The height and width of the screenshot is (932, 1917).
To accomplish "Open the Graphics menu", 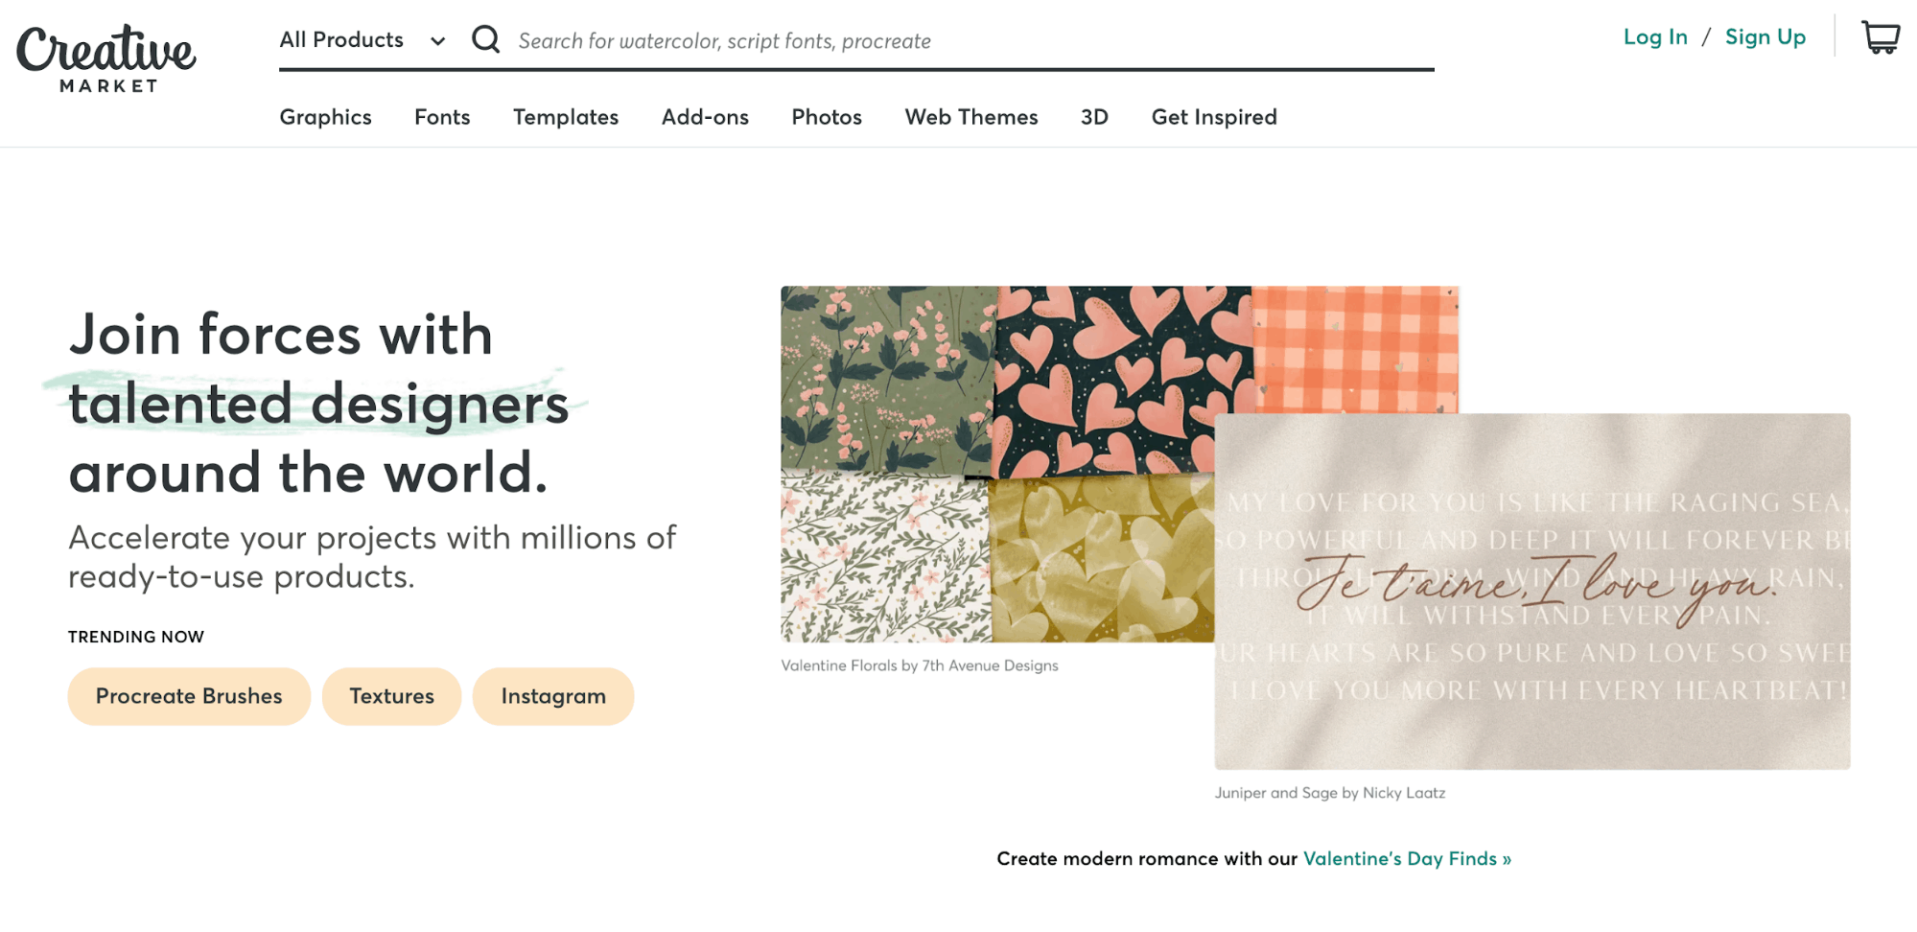I will 325,117.
